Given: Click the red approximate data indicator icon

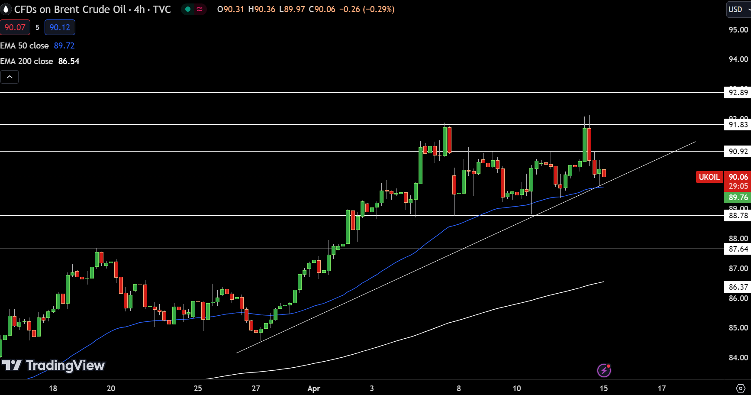Looking at the screenshot, I should click(x=200, y=9).
